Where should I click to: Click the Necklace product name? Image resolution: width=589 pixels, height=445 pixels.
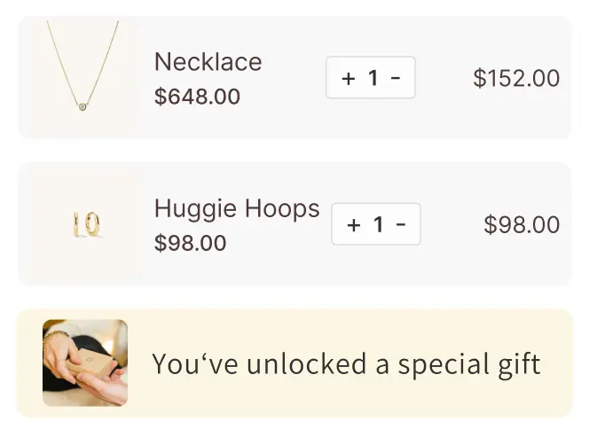[208, 61]
